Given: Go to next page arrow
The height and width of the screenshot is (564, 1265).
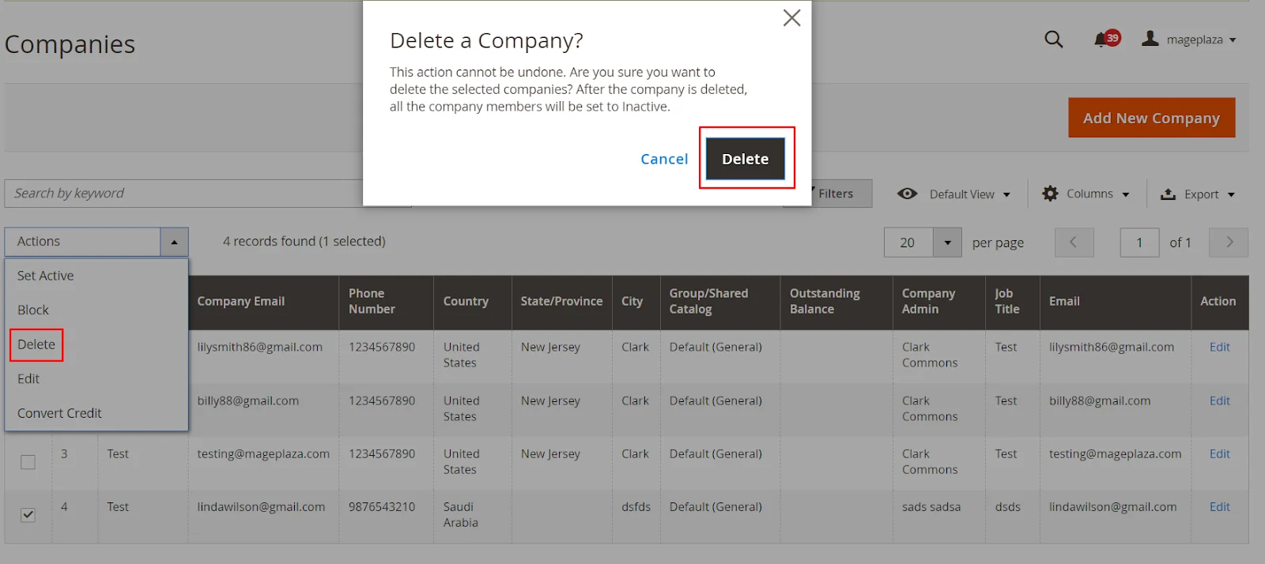Looking at the screenshot, I should click(x=1229, y=243).
